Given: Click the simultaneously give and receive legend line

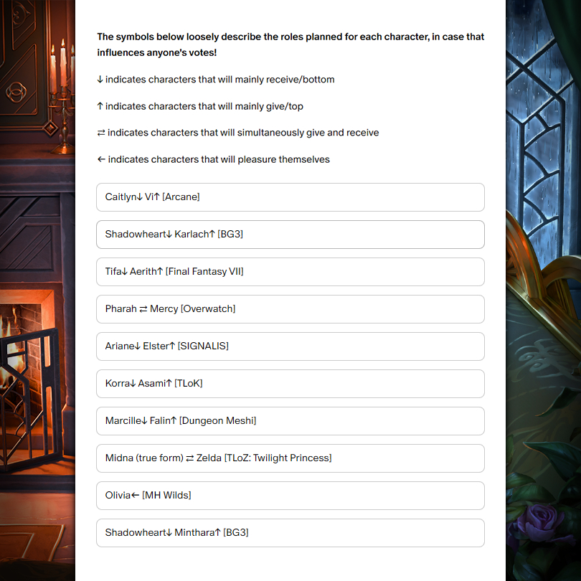Looking at the screenshot, I should tap(238, 133).
